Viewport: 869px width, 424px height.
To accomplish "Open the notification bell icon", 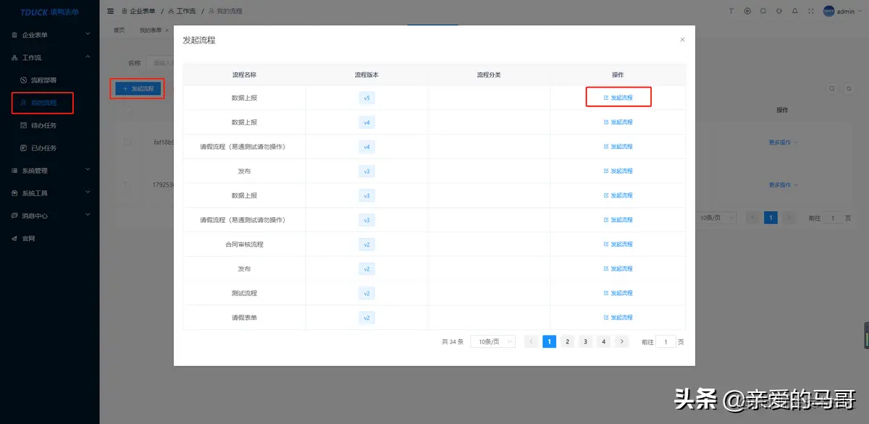I will [x=795, y=11].
